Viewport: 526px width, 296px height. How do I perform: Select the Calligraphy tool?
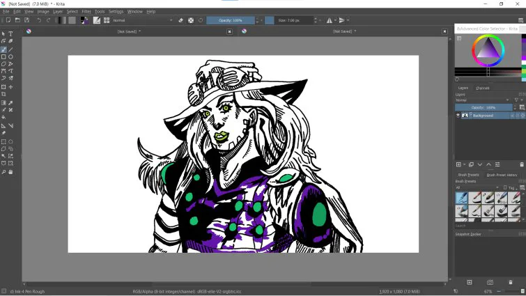10,41
